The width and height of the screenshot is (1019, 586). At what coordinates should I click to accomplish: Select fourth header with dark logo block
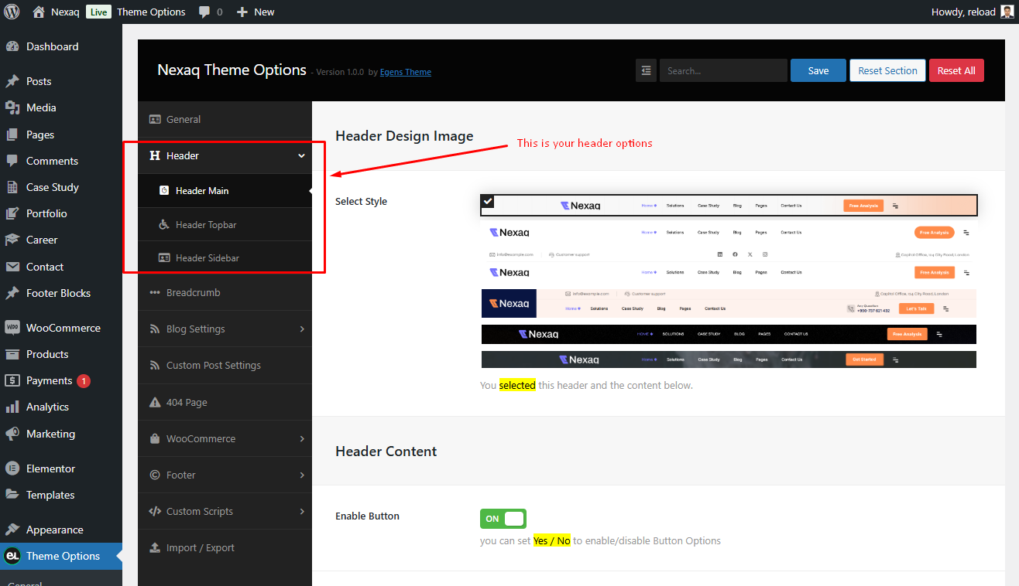pos(729,303)
